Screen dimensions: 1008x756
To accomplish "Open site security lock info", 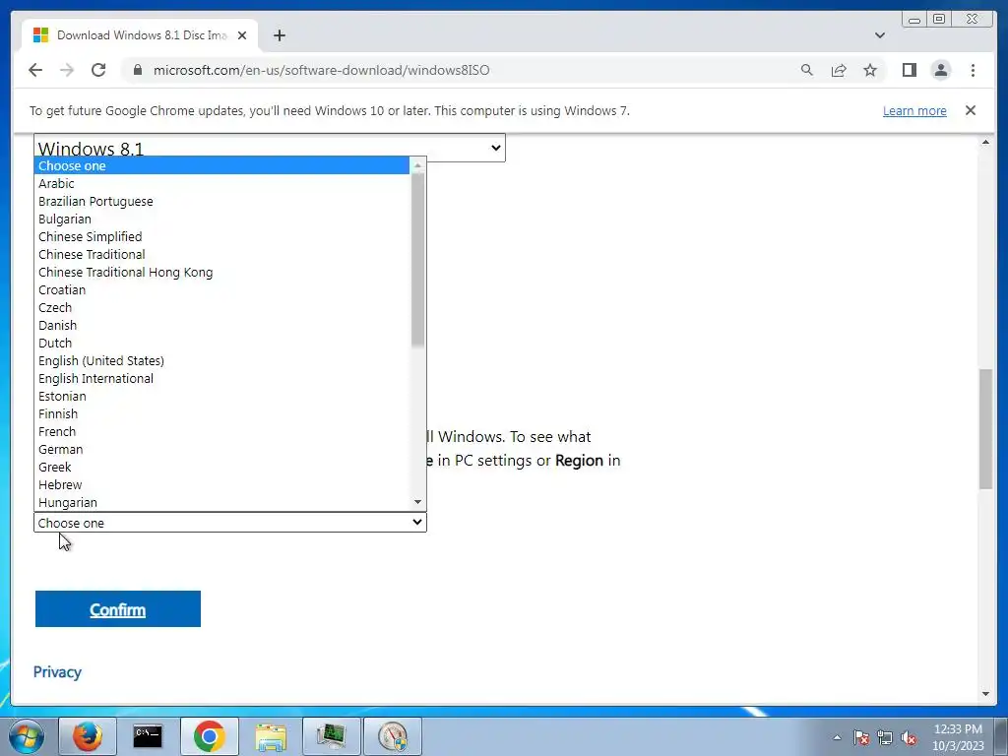I will pos(138,70).
